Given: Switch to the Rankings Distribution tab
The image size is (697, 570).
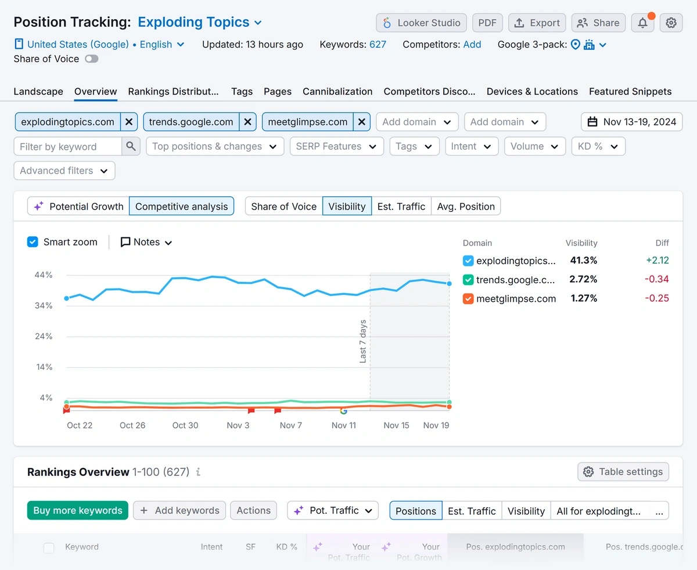Looking at the screenshot, I should pyautogui.click(x=174, y=91).
